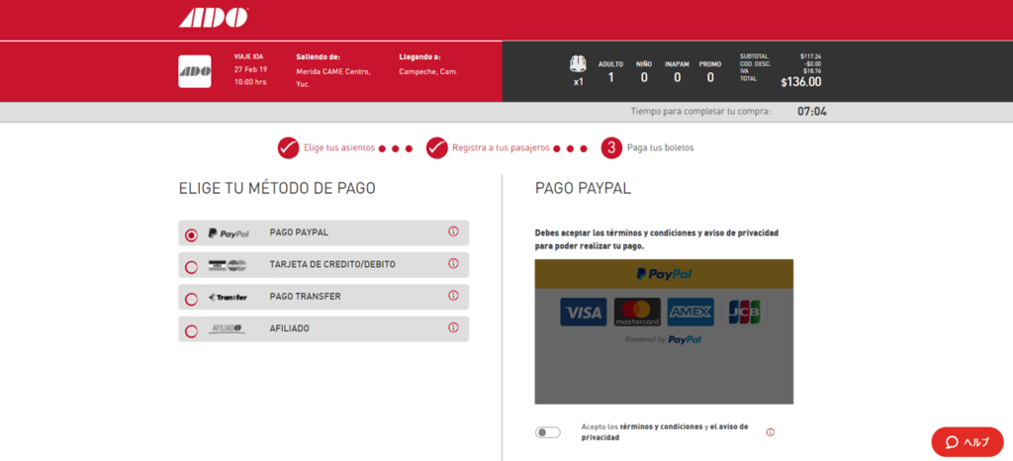
Task: Click Registra a tus pasajeros step label
Action: click(501, 147)
